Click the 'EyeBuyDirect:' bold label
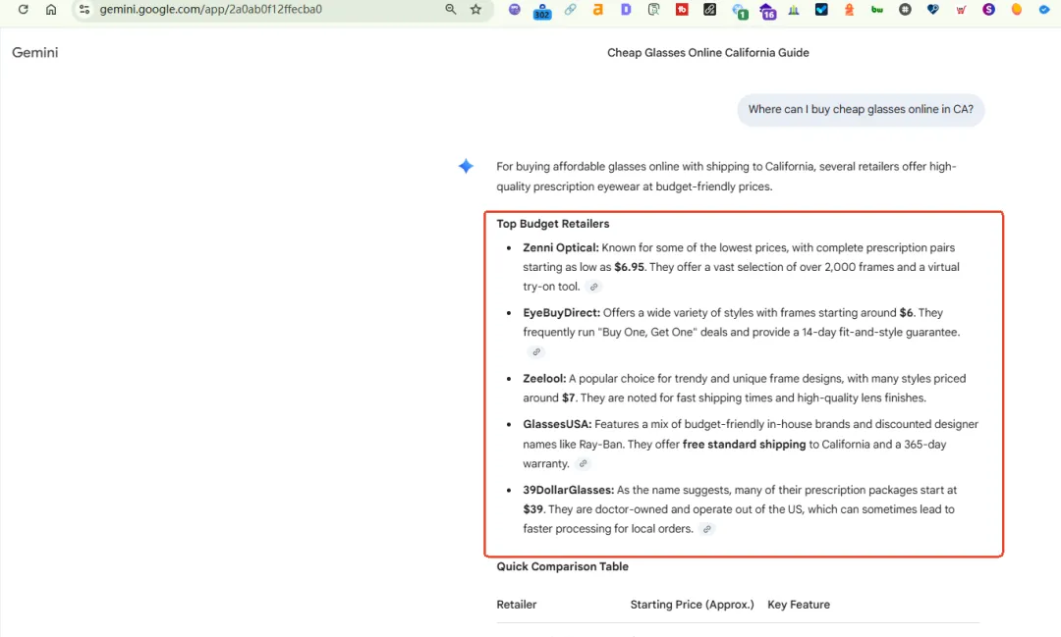The height and width of the screenshot is (637, 1061). coord(562,313)
